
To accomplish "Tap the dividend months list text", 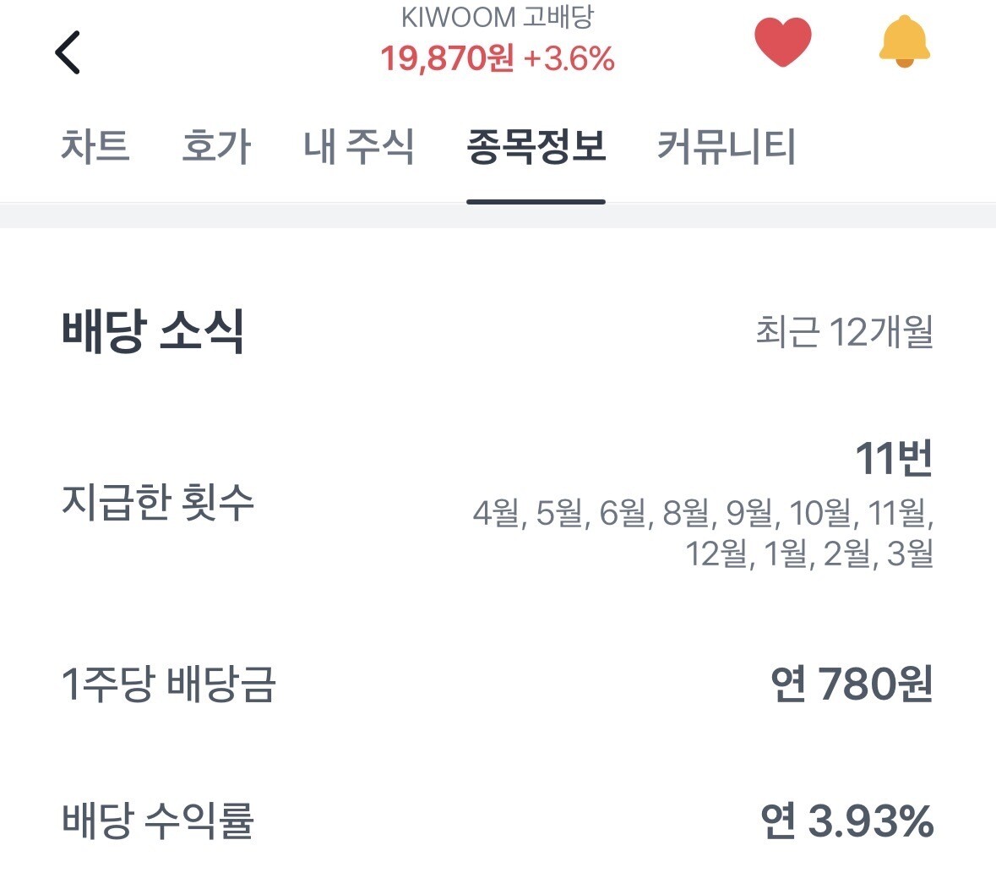I will pyautogui.click(x=703, y=533).
